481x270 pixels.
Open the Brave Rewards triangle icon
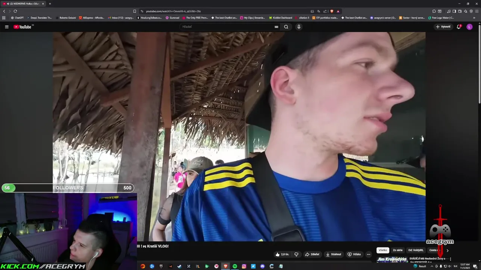[x=338, y=11]
